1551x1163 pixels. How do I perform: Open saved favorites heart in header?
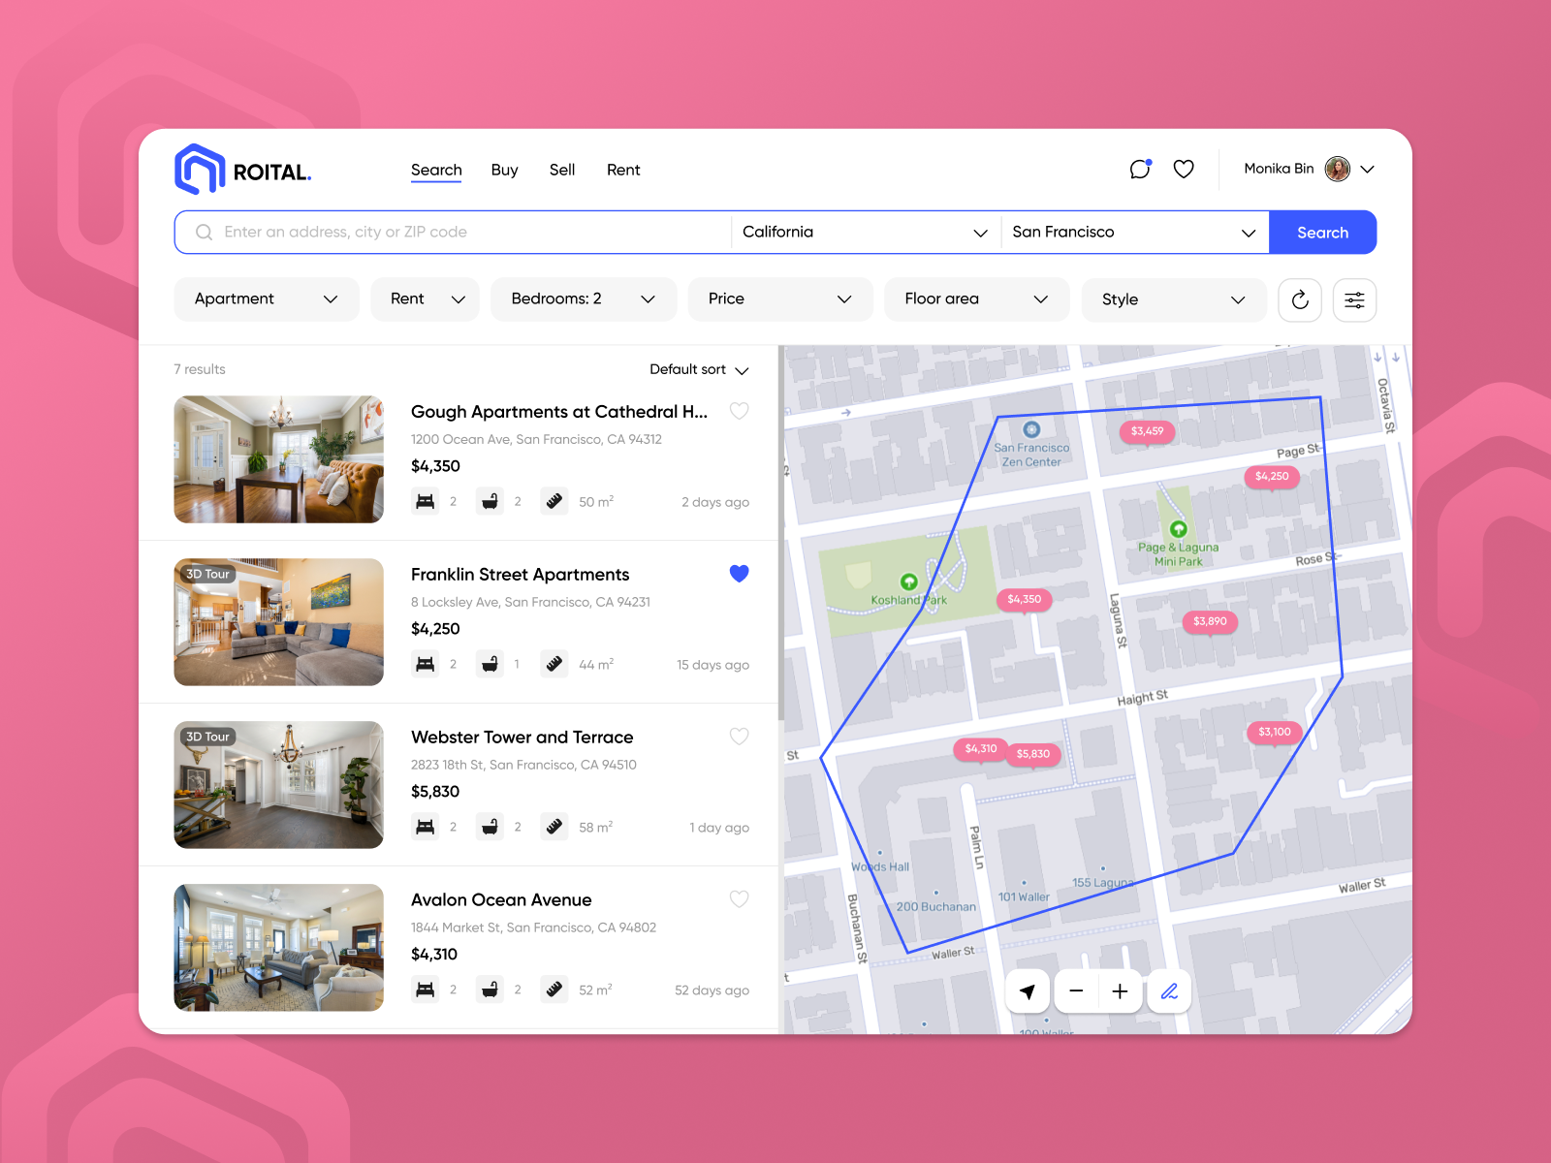pyautogui.click(x=1184, y=170)
